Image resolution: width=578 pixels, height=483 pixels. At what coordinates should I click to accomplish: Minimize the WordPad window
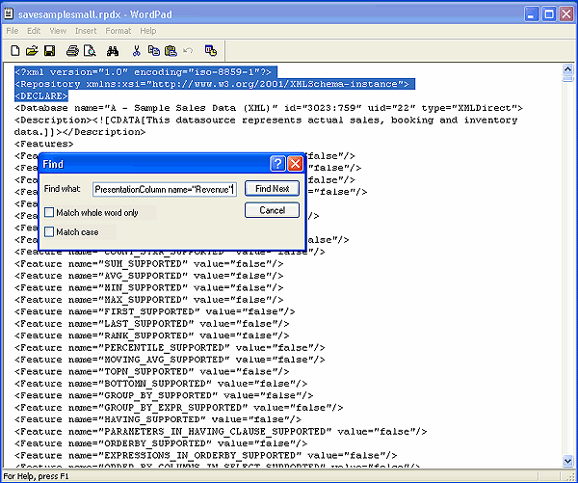click(x=531, y=14)
